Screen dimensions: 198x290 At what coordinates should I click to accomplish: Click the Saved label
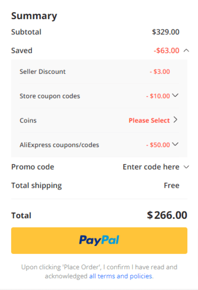coord(22,50)
